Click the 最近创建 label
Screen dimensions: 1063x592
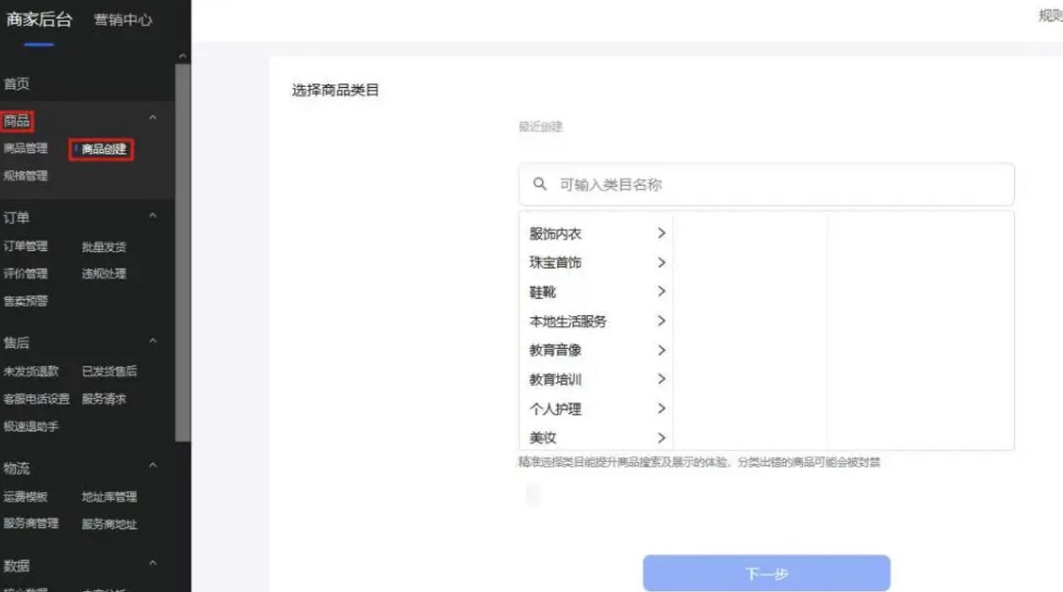540,127
